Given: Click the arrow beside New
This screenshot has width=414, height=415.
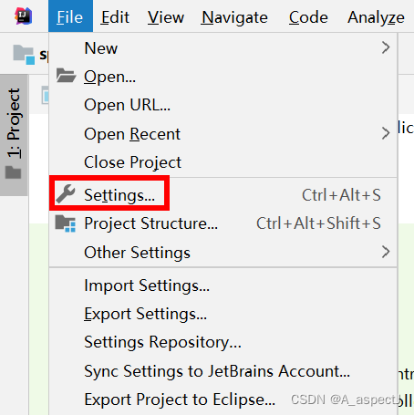Looking at the screenshot, I should tap(386, 47).
